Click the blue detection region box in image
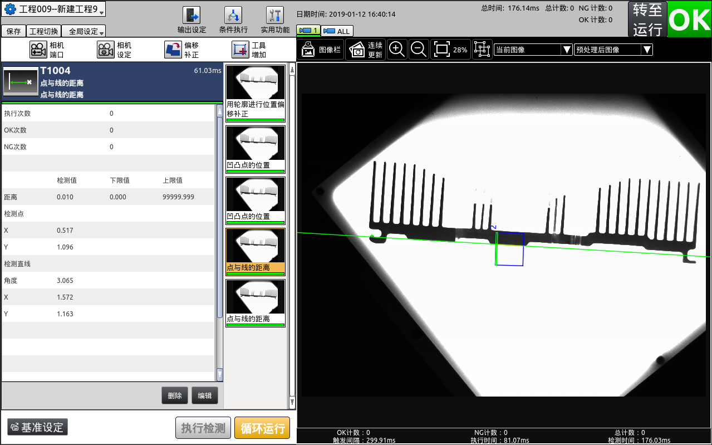Image resolution: width=712 pixels, height=445 pixels. (510, 249)
